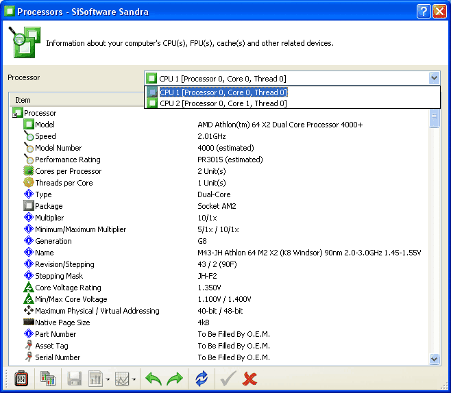Click the gray checkmark OK icon
The height and width of the screenshot is (393, 451).
tap(228, 379)
